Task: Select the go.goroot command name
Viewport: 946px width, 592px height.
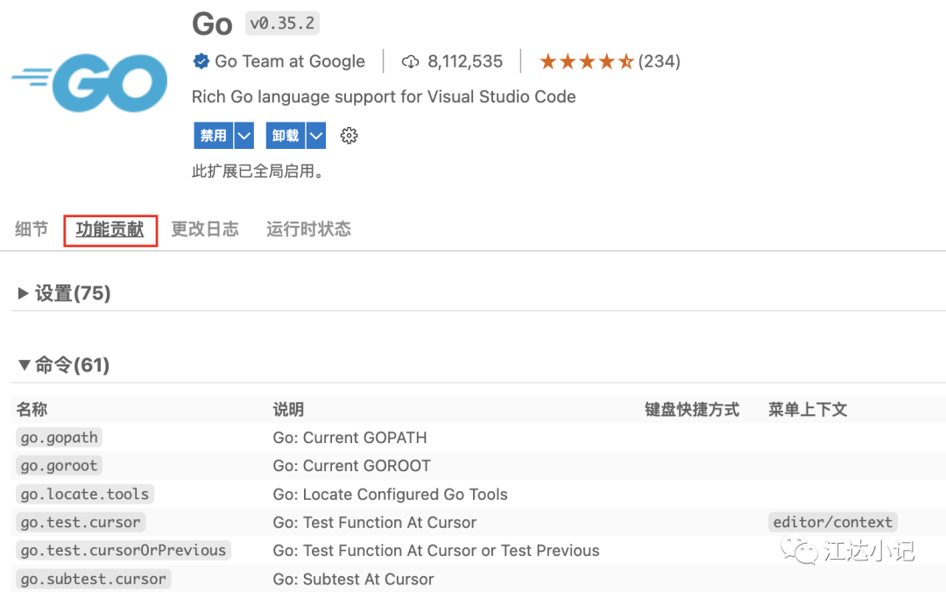Action: coord(60,465)
